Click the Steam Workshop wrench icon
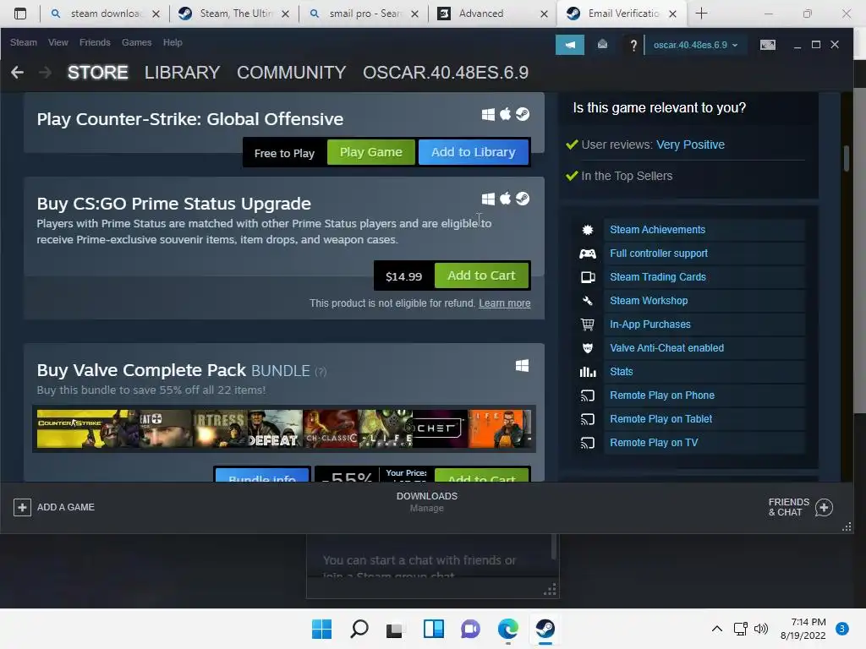The width and height of the screenshot is (866, 649). tap(588, 301)
